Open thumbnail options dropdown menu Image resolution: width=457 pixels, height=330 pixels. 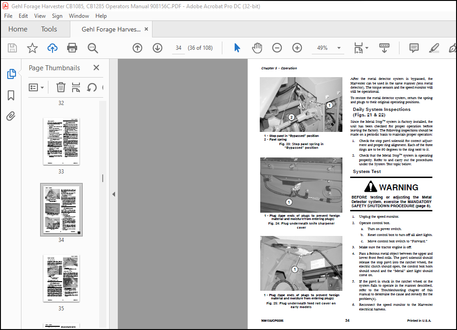36,87
